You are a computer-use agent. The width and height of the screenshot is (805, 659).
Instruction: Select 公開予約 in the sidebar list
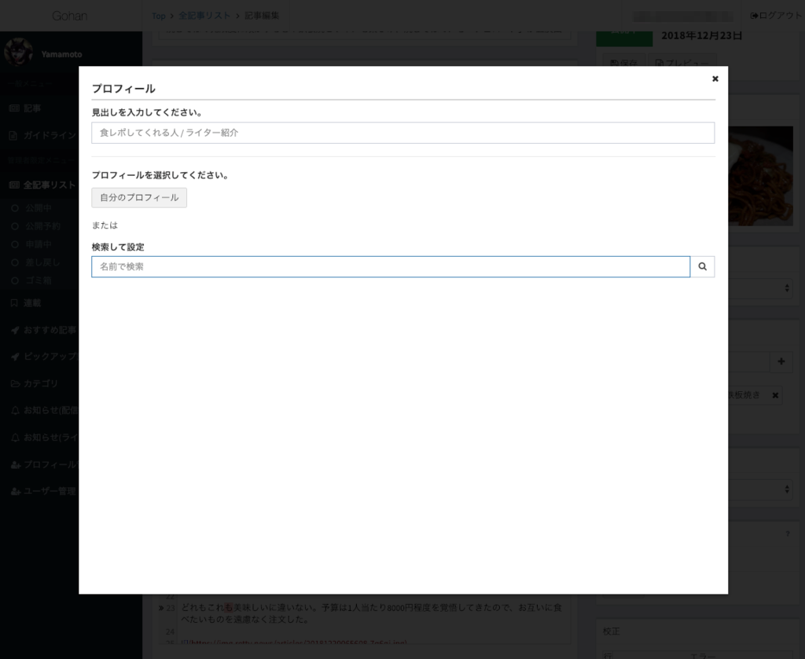(43, 226)
